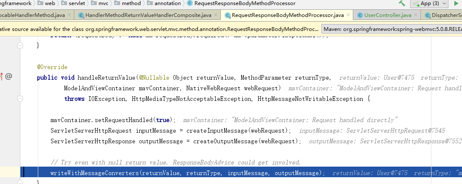Click fold marker at handleReturnValue closing brace
This screenshot has height=184, width=462.
(x=20, y=183)
